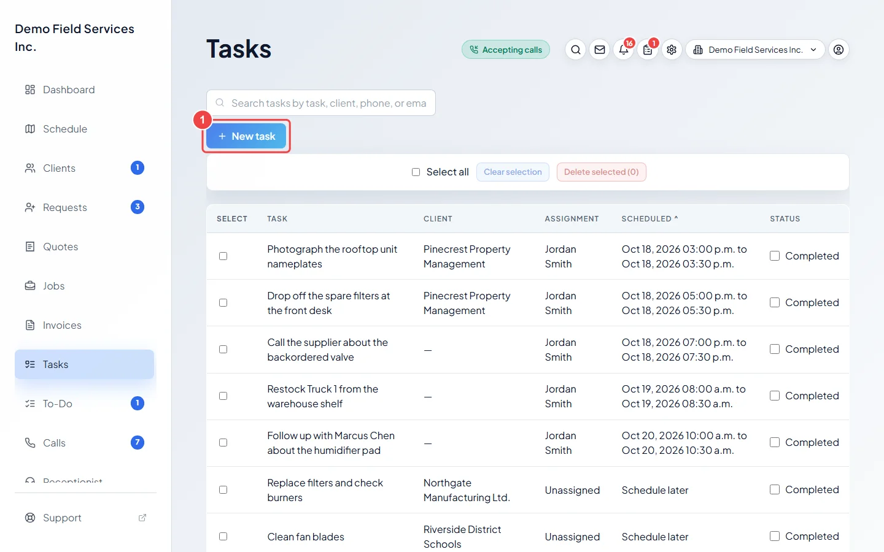Focus the Search tasks input field
The height and width of the screenshot is (552, 884).
(x=321, y=103)
